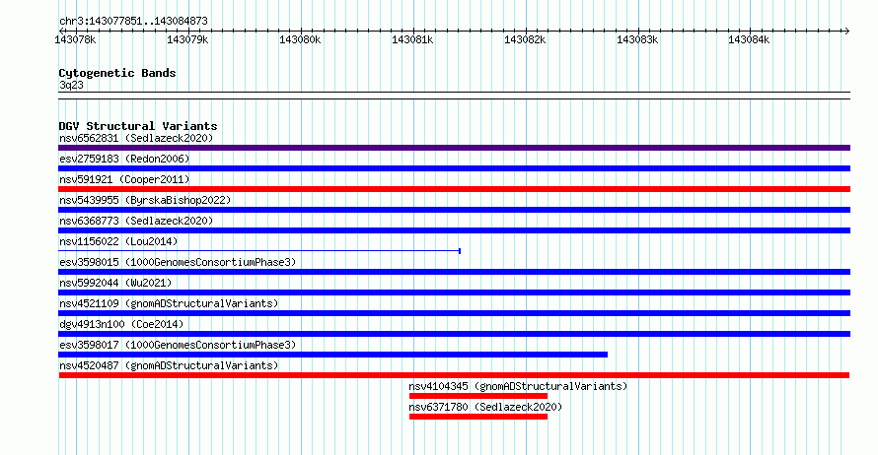Click the esv3598015 (1000GenomesConsortiumPhase3) label
Viewport: 878px width, 455px height.
tap(178, 262)
